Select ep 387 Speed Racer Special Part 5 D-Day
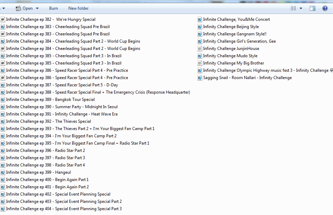 [62, 85]
